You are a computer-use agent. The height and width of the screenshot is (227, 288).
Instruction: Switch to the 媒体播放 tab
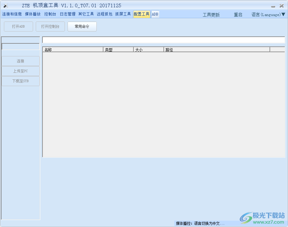(33, 14)
